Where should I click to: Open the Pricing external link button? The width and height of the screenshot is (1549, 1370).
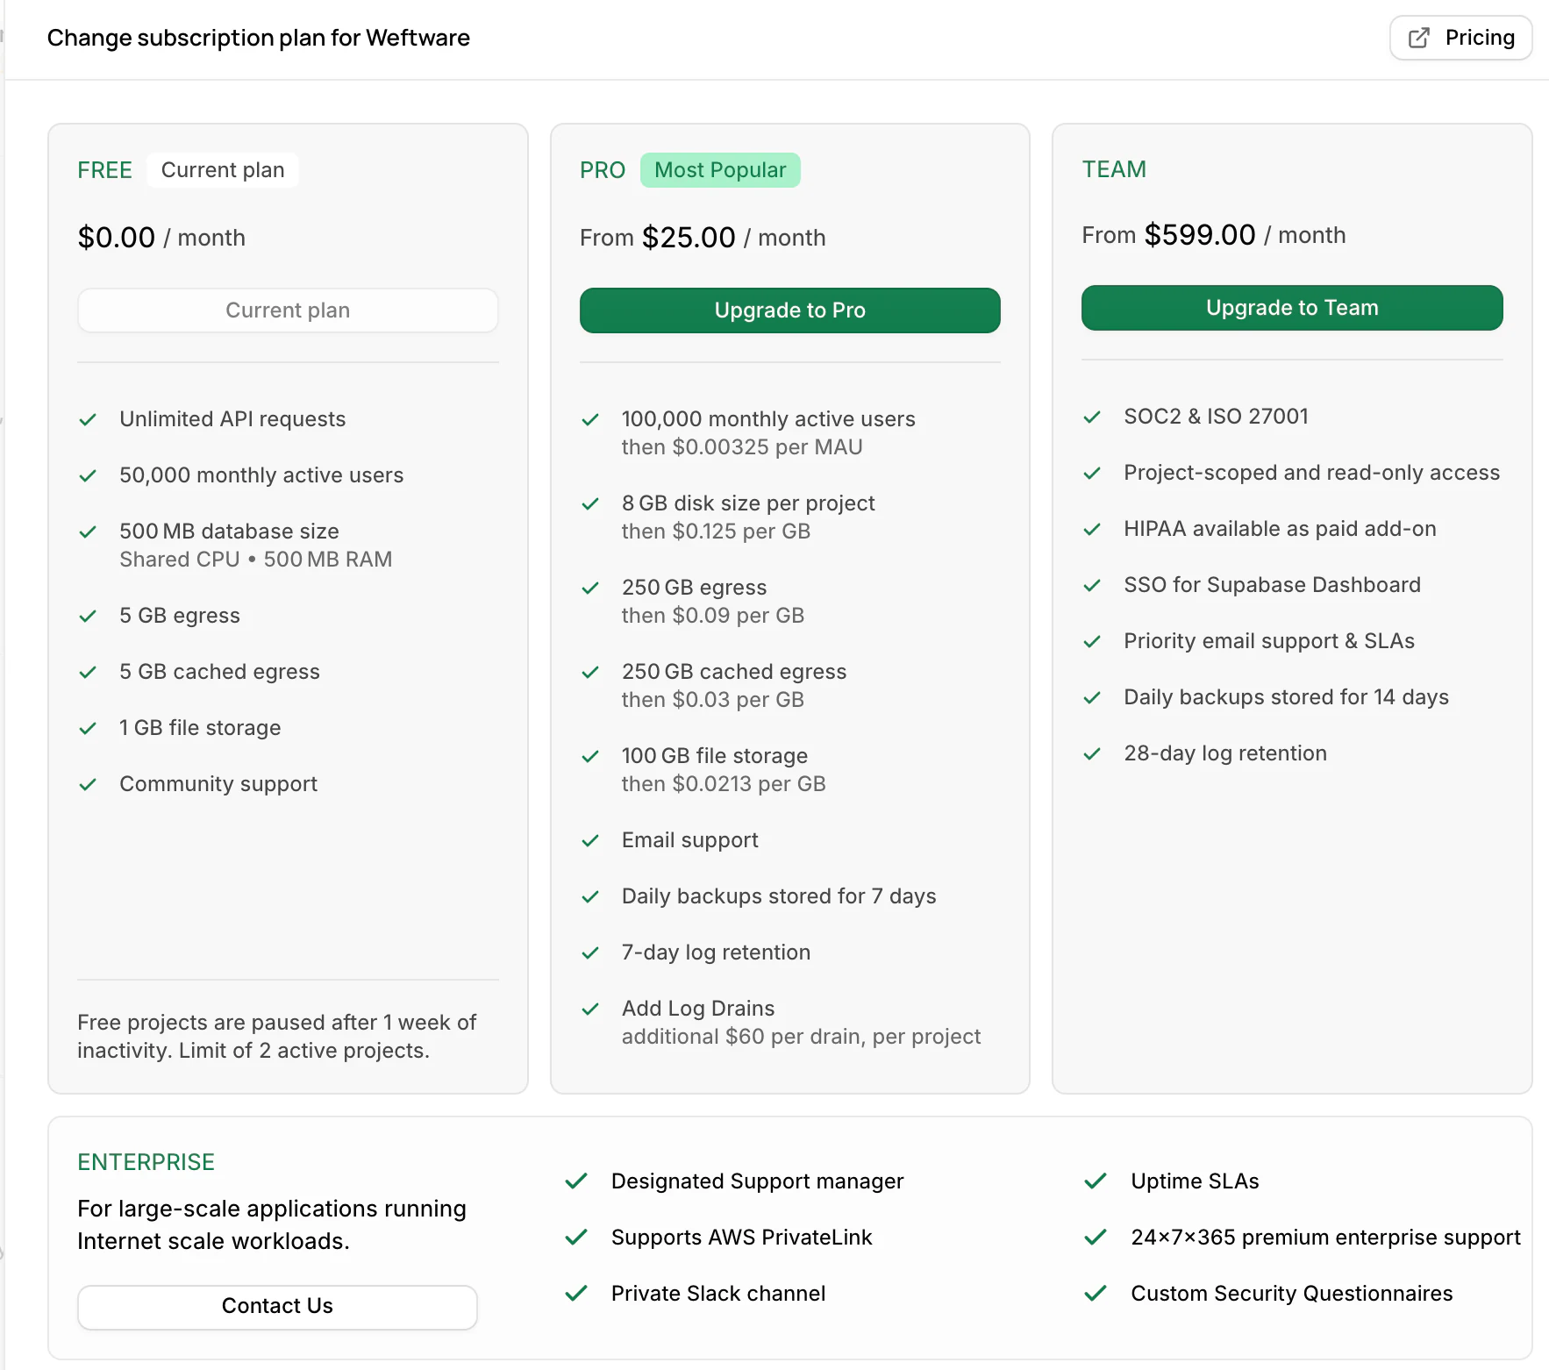coord(1460,38)
